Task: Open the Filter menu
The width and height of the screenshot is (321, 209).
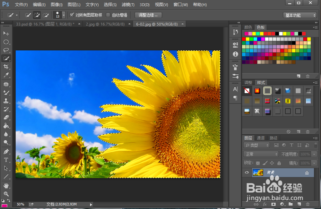Action: 128,4
